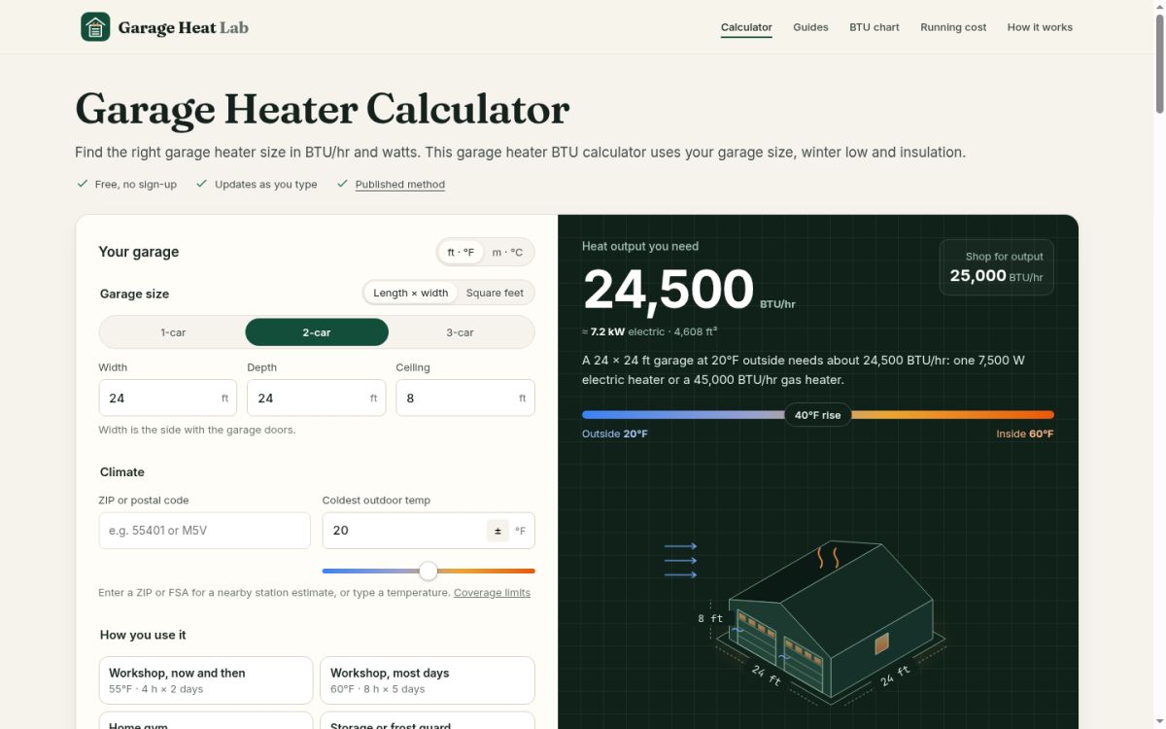Open How it works page

tap(1040, 27)
